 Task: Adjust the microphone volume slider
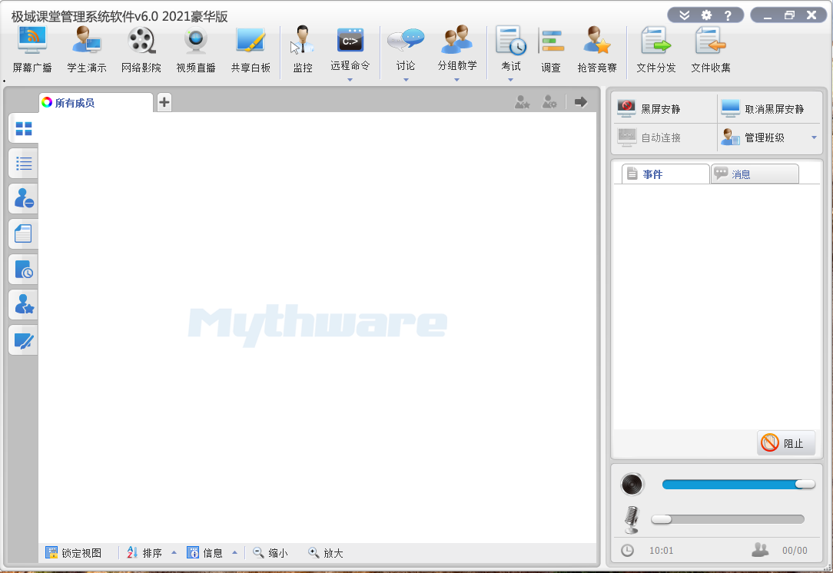point(728,519)
